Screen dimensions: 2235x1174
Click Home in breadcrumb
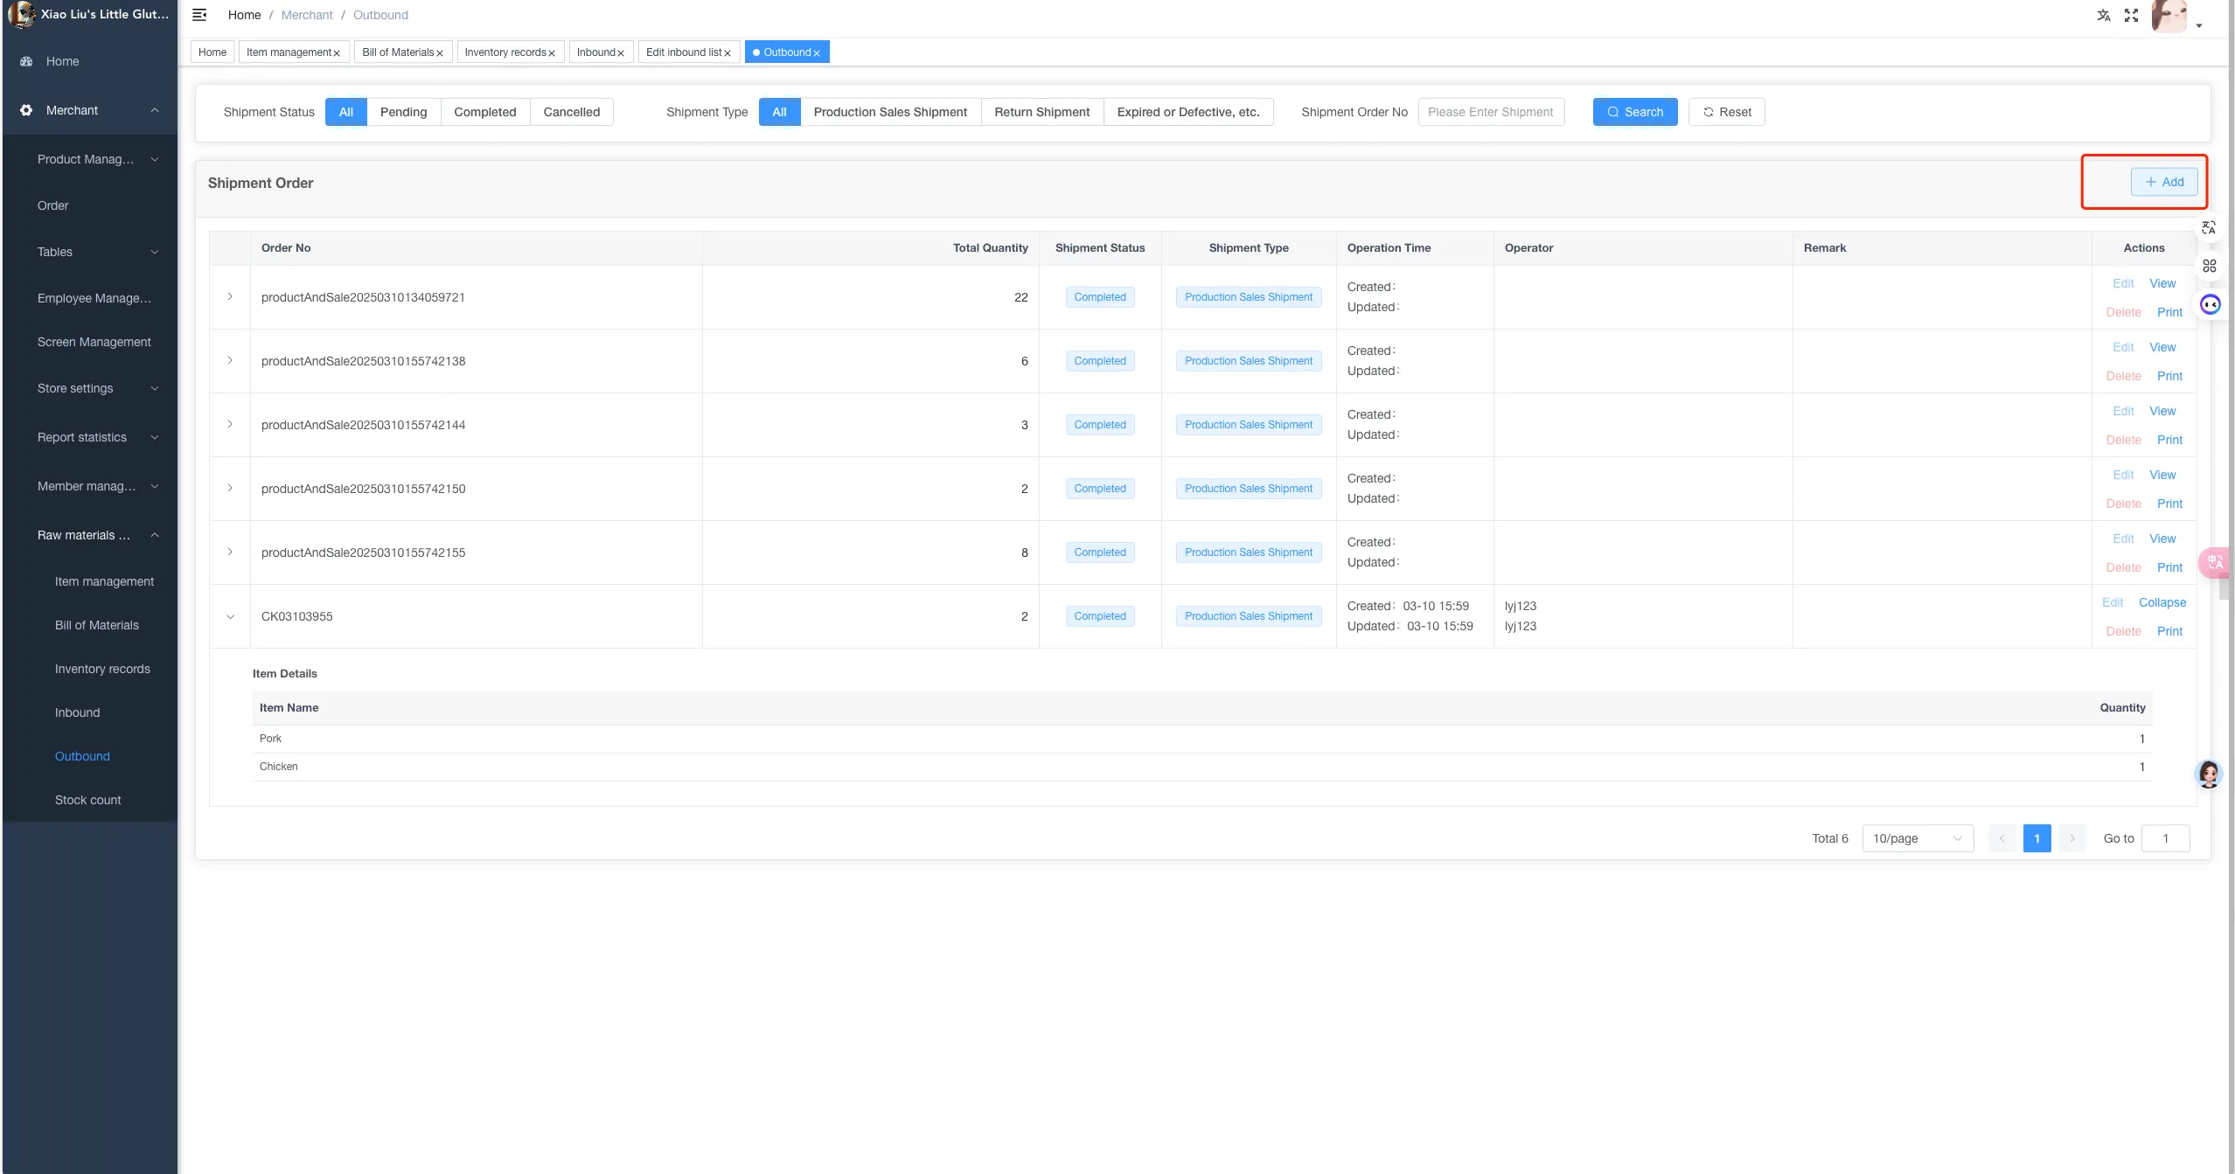coord(244,15)
